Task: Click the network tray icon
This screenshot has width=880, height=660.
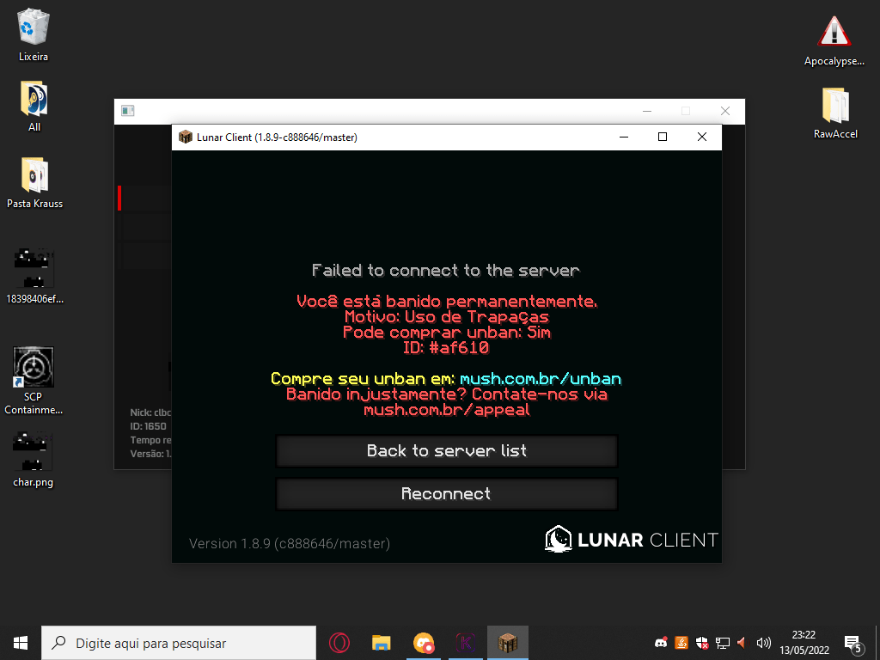Action: point(722,643)
